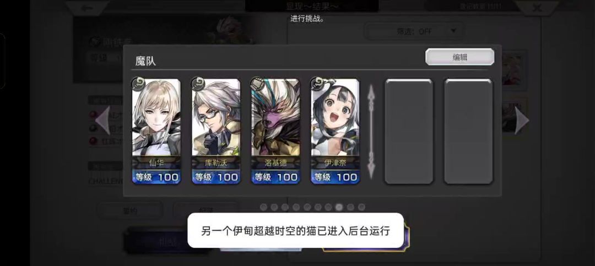Open the 筛选 OFF filter dropdown

414,31
